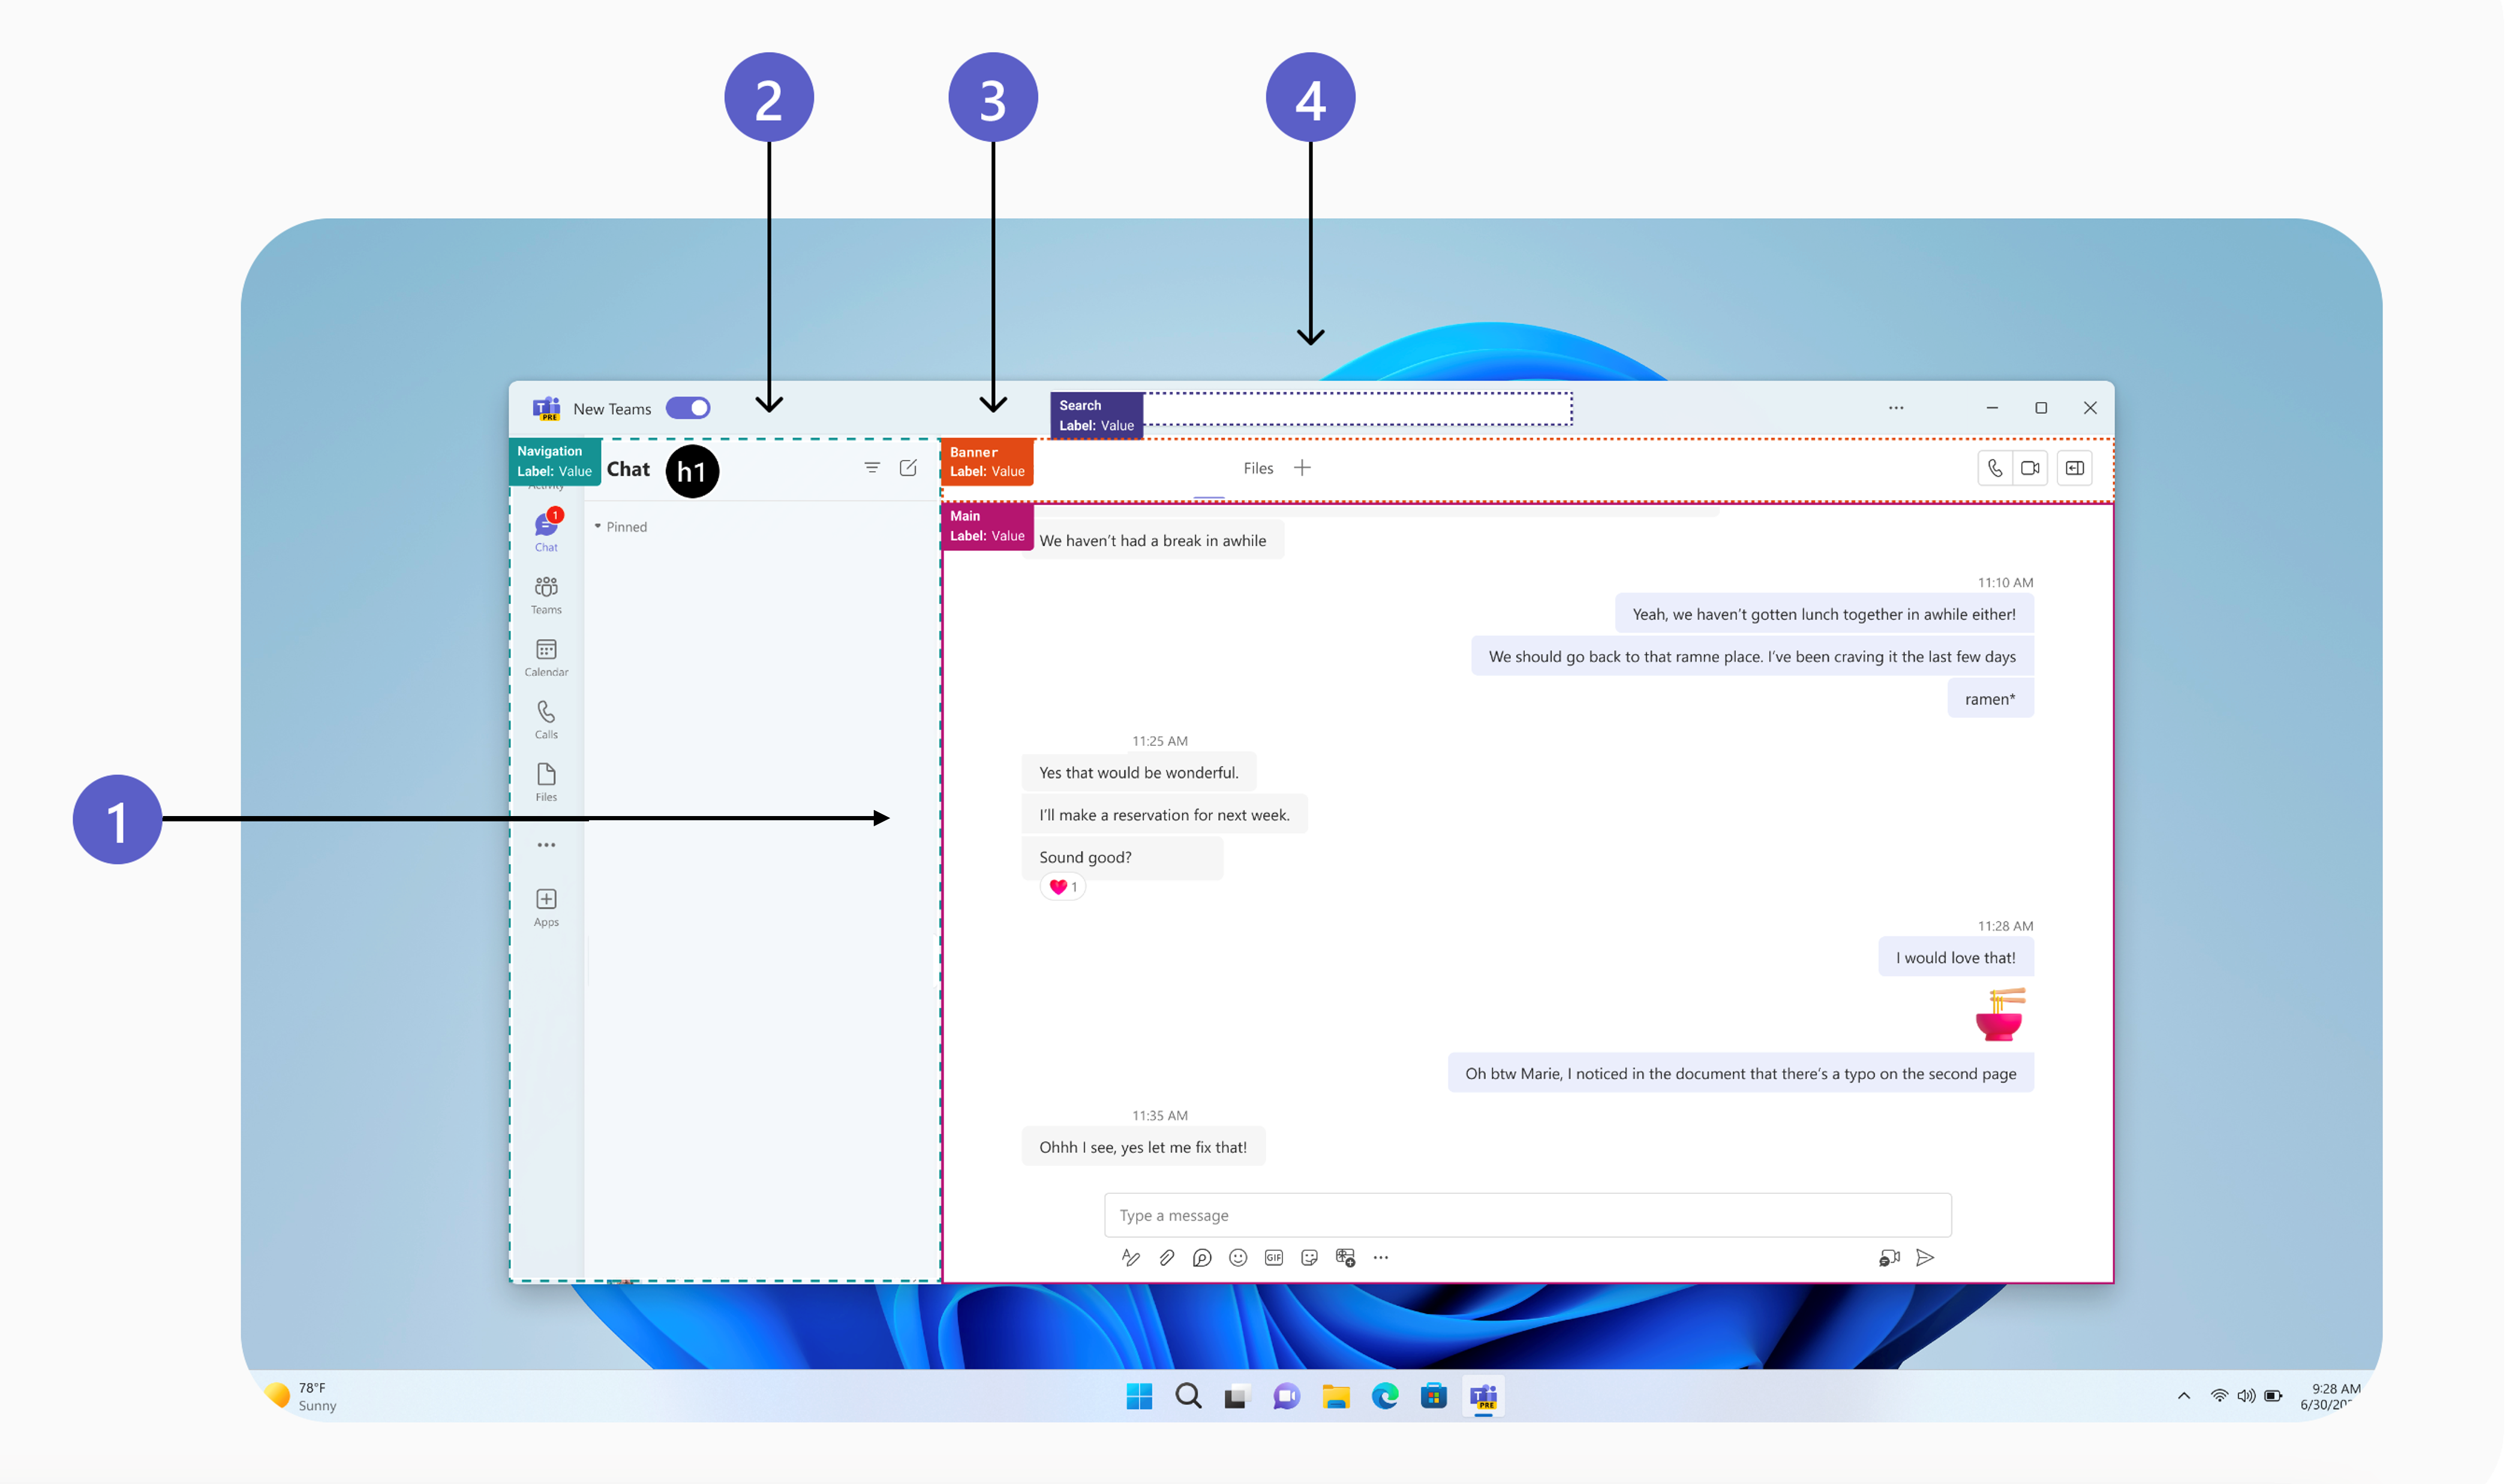Open the emoji picker

(x=1237, y=1258)
